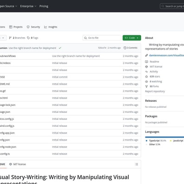Click the Visual Story-Writing readme heading
Screen dimensions: 184x184
click(x=65, y=180)
